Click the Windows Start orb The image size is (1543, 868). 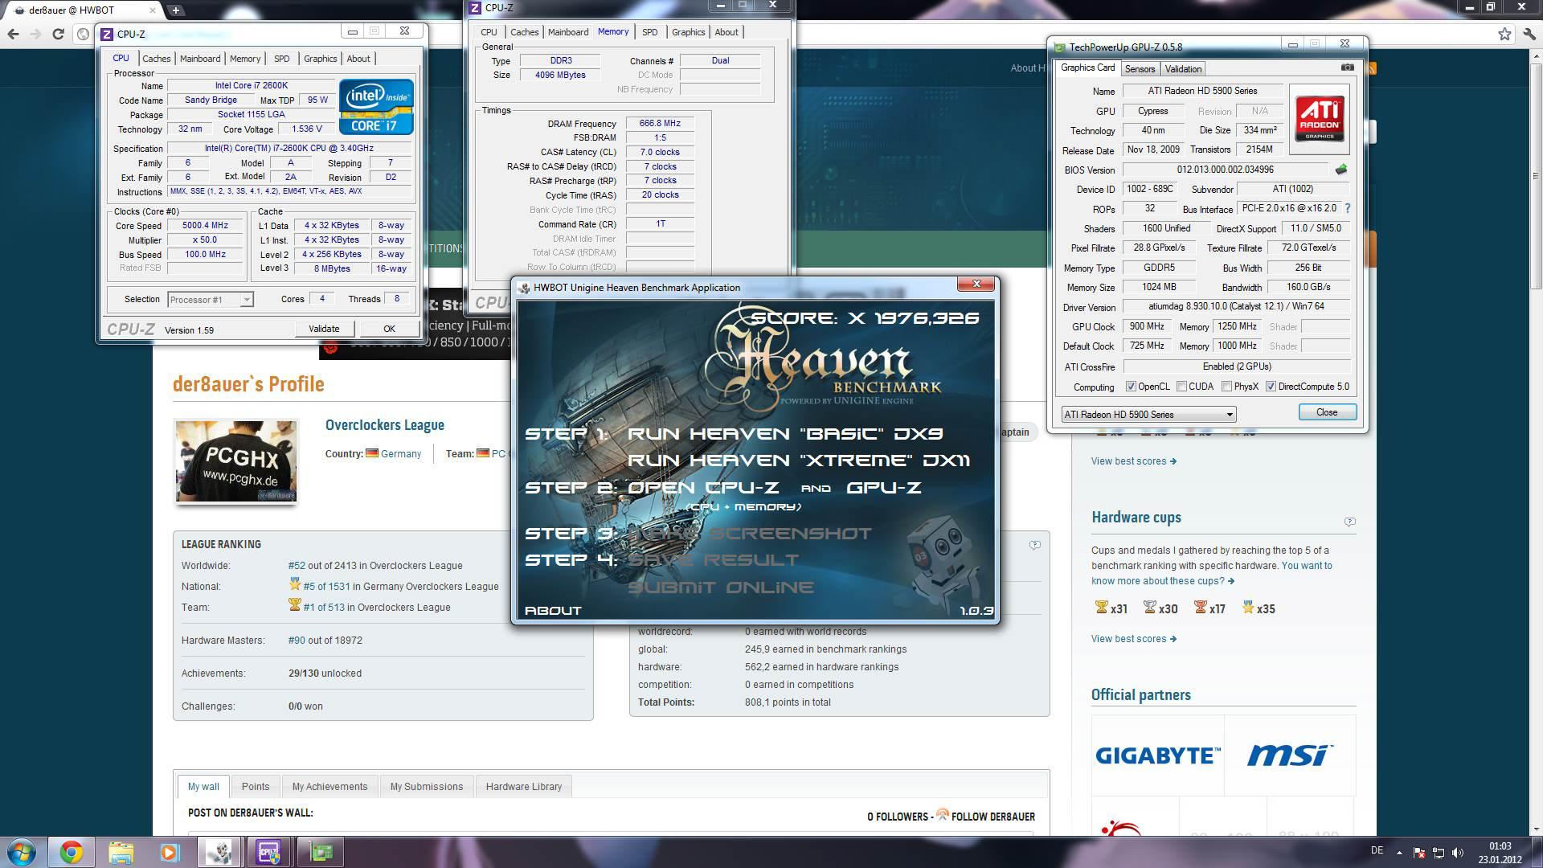[22, 852]
